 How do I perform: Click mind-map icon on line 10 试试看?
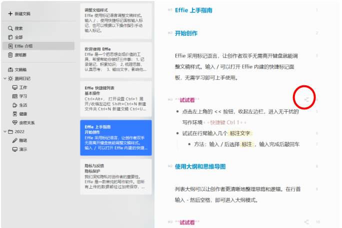(x=306, y=222)
